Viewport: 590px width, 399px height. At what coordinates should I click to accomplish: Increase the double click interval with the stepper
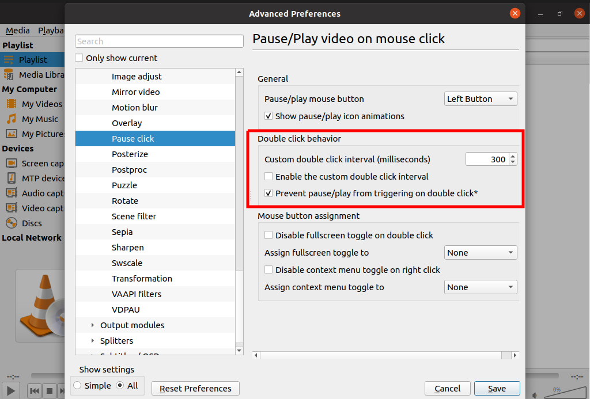(512, 156)
